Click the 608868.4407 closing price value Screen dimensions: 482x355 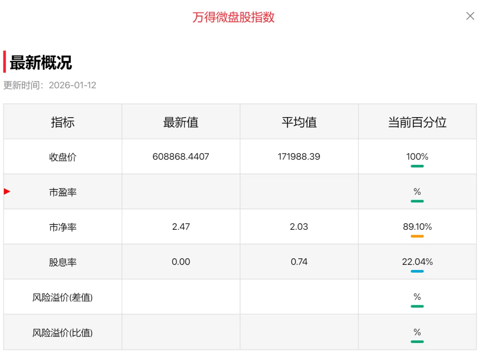[181, 156]
